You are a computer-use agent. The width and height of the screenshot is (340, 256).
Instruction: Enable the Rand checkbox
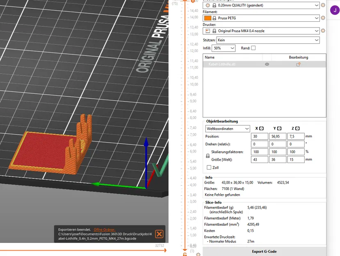pos(253,48)
